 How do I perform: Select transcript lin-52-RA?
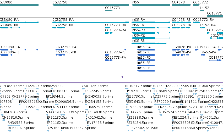tap(202, 28)
